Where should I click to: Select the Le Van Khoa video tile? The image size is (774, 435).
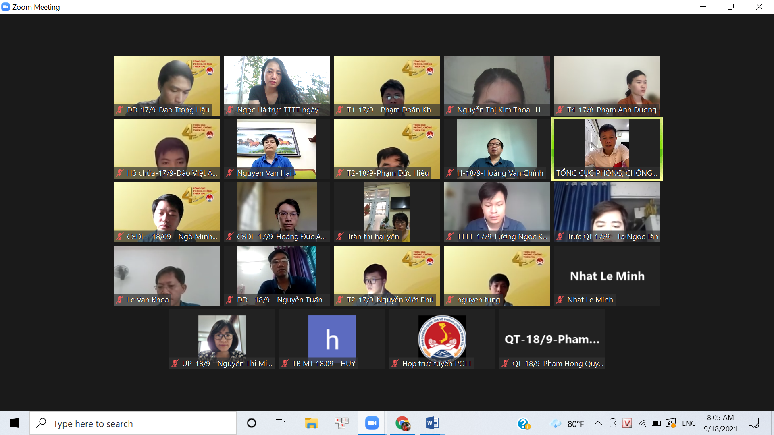(x=167, y=276)
